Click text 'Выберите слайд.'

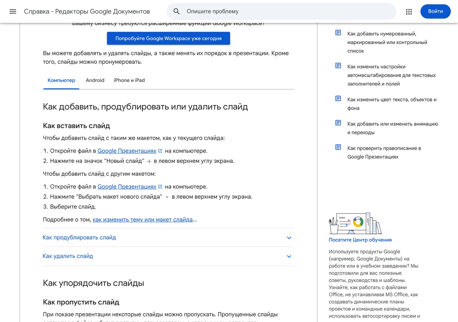point(73,207)
